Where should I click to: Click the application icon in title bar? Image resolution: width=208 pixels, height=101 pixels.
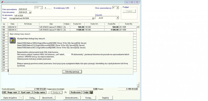(x=2, y=2)
